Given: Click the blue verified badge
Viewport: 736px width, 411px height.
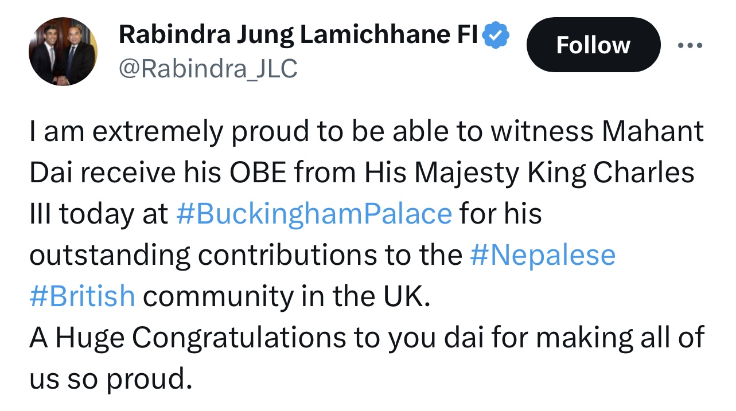Looking at the screenshot, I should click(495, 37).
